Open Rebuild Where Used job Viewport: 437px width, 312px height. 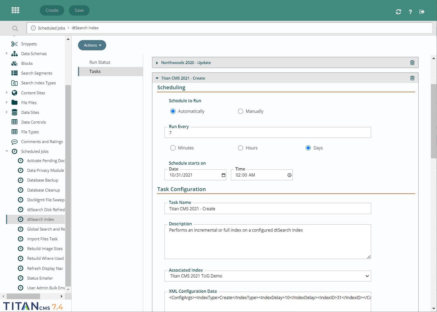pos(45,259)
